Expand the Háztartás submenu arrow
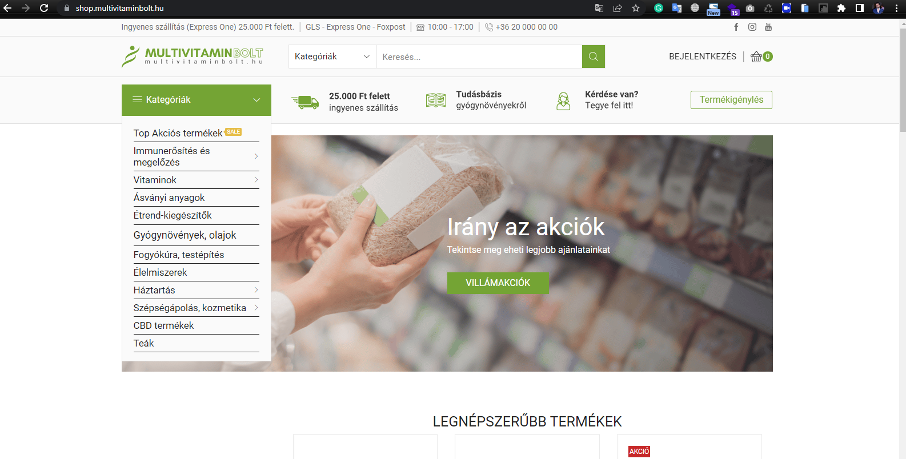Screen dimensions: 906x459 [256, 290]
